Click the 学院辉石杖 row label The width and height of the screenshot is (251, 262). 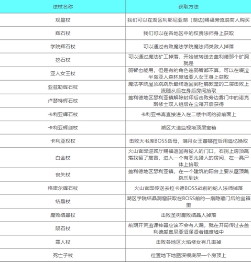tap(63, 47)
